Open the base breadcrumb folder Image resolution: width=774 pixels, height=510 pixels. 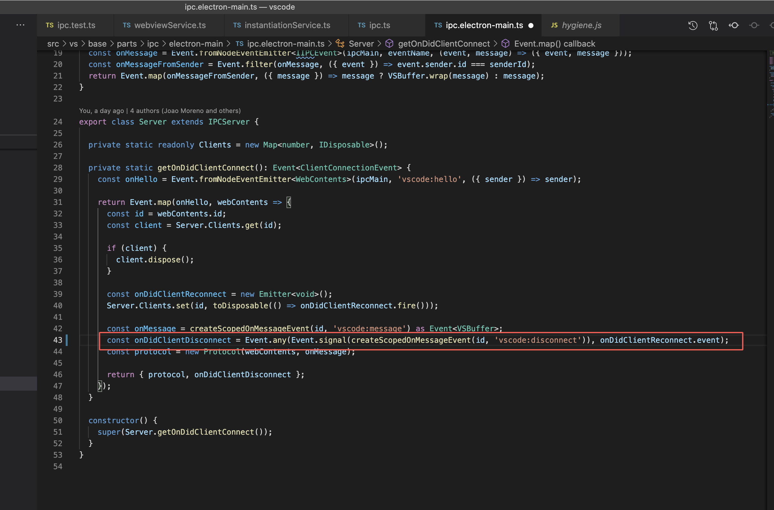pyautogui.click(x=97, y=44)
